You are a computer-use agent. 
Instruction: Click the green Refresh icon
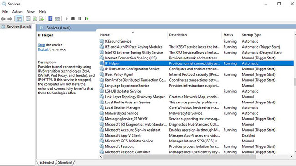pos(35,19)
